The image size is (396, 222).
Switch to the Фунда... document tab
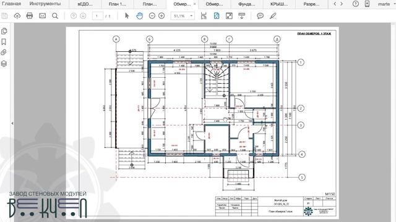click(x=247, y=4)
